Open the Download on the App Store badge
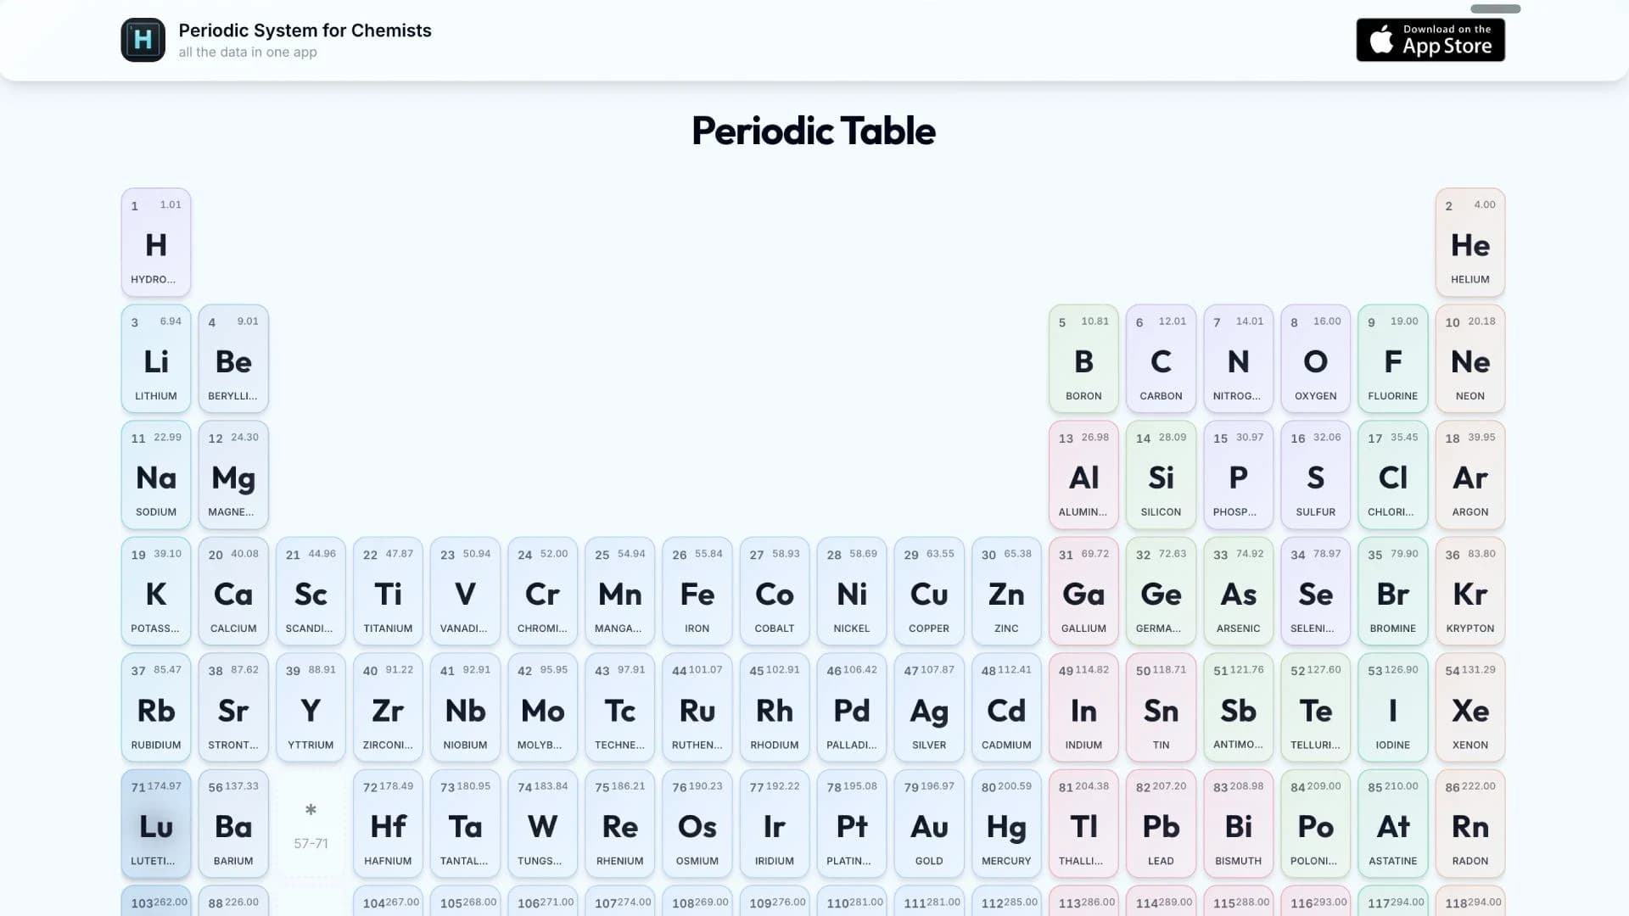Screen dimensions: 1629x916 point(1430,39)
